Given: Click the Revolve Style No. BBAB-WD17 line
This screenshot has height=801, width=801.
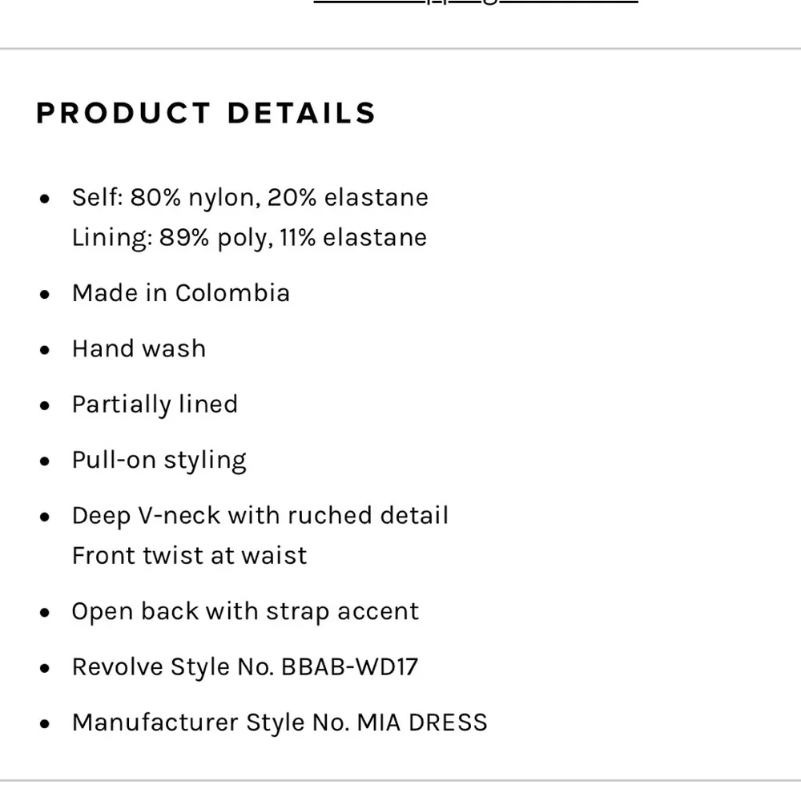Looking at the screenshot, I should (x=244, y=667).
